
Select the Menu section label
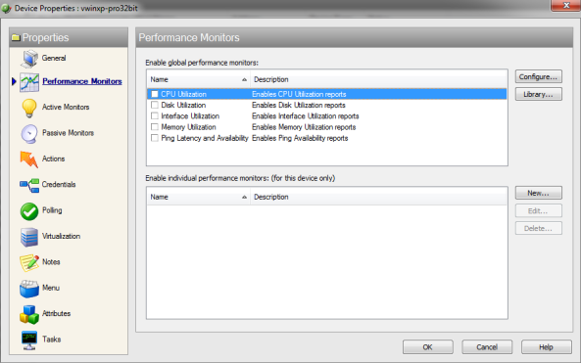click(x=51, y=288)
